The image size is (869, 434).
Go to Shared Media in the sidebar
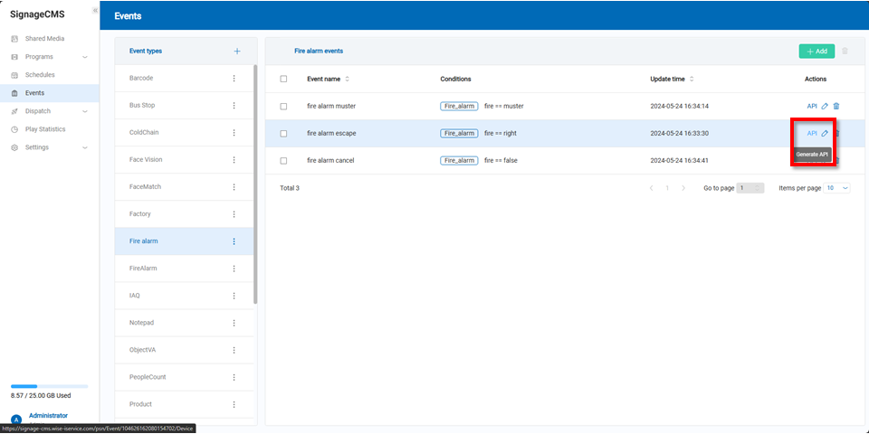tap(44, 39)
